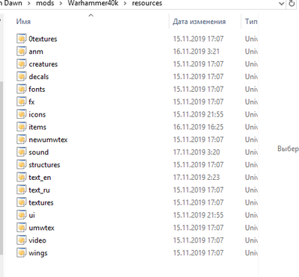The height and width of the screenshot is (277, 299).
Task: Select the file name icons
Action: [37, 114]
